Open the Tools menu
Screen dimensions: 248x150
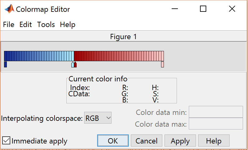(46, 25)
